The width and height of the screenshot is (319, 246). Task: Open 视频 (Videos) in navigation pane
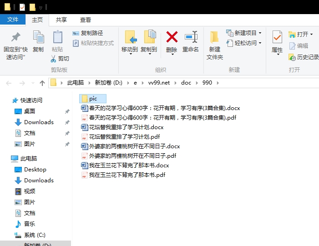(25, 191)
